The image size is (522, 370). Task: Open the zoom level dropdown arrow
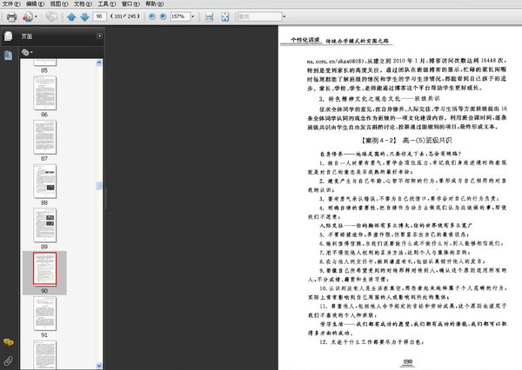point(192,17)
